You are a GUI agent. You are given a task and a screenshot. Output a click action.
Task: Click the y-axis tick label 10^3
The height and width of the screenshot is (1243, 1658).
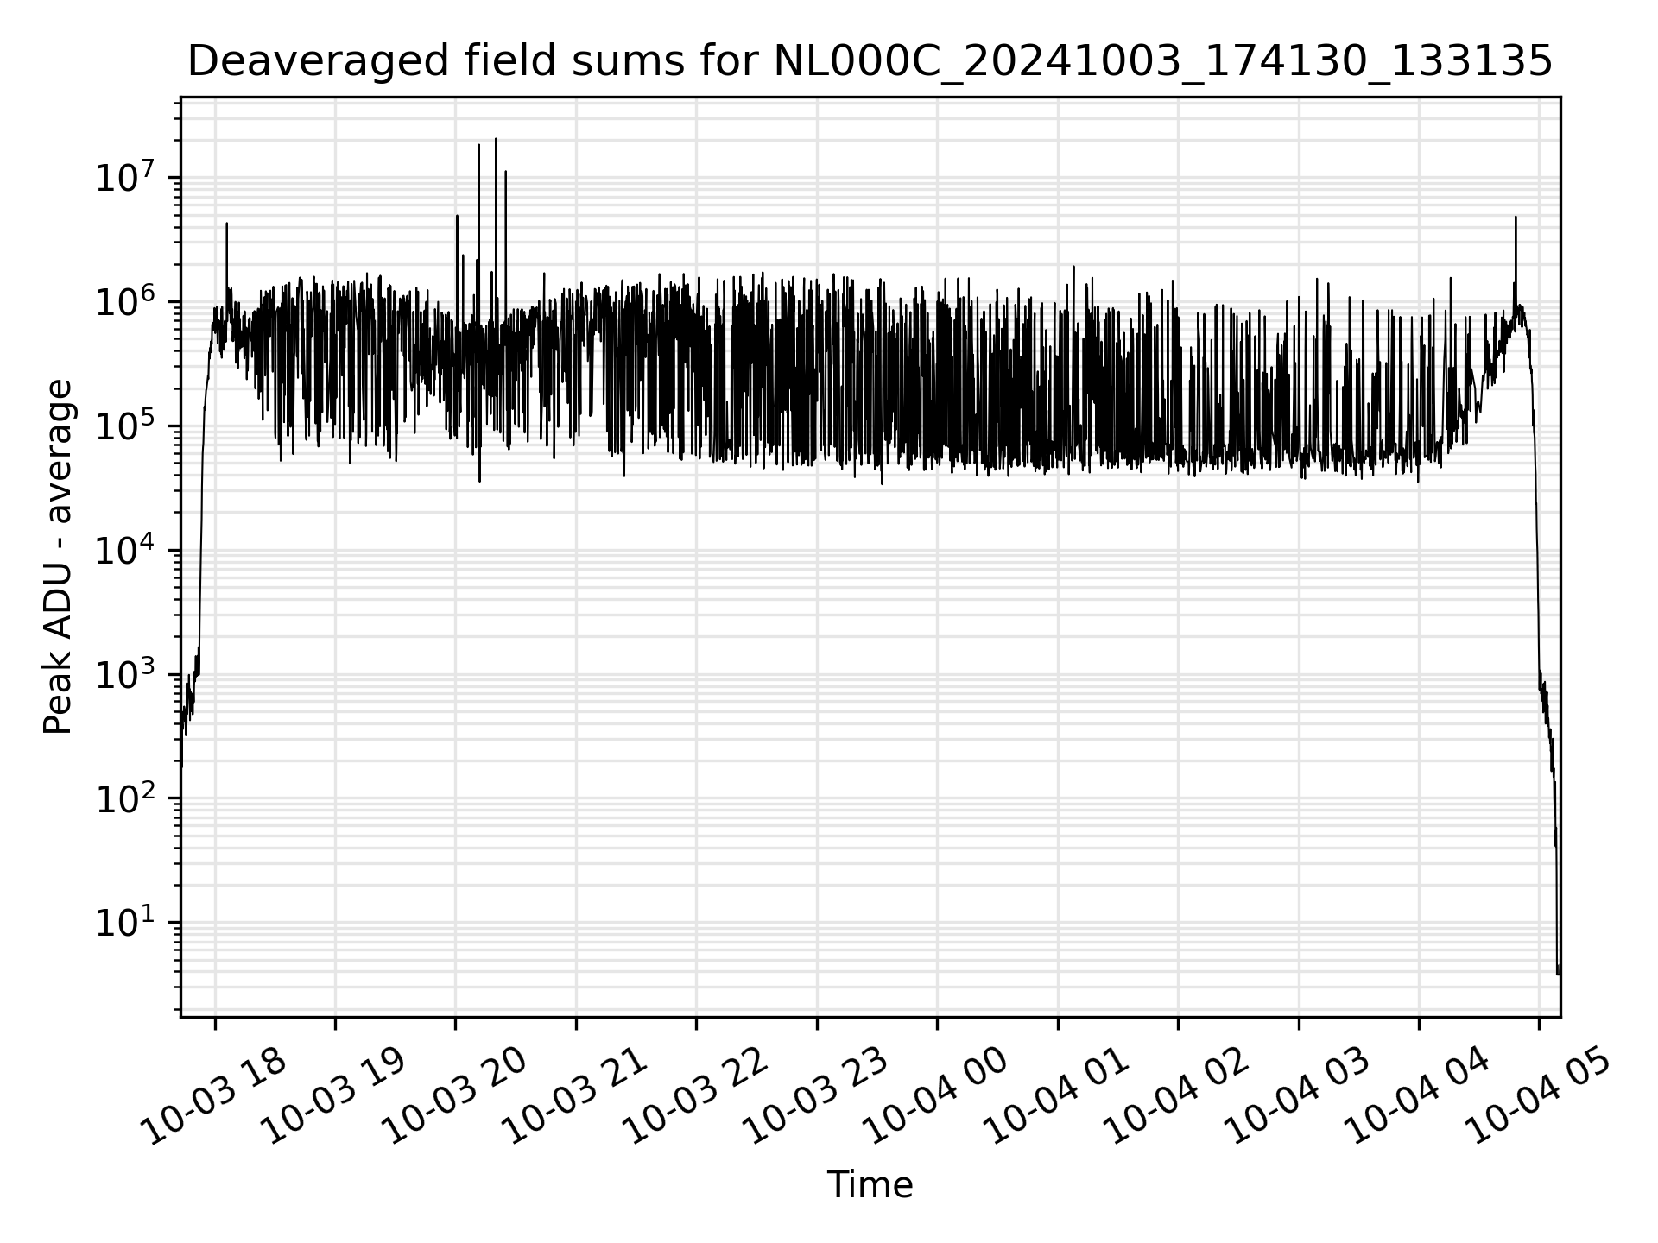pos(125,674)
